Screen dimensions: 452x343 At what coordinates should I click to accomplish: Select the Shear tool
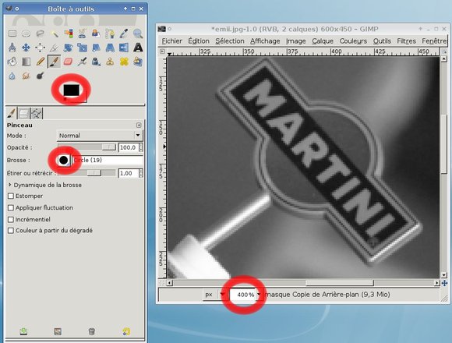96,48
